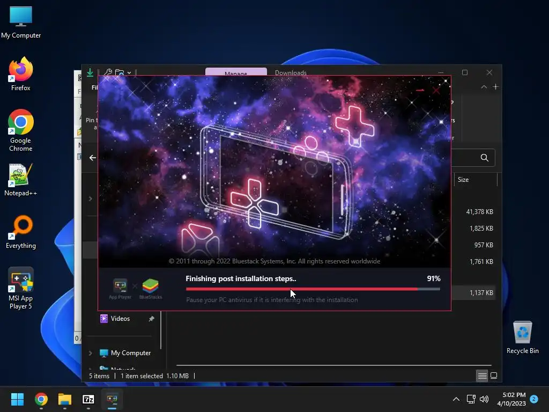Screen dimensions: 549x412
Task: Open Notepad++ desktop shortcut
Action: point(21,180)
